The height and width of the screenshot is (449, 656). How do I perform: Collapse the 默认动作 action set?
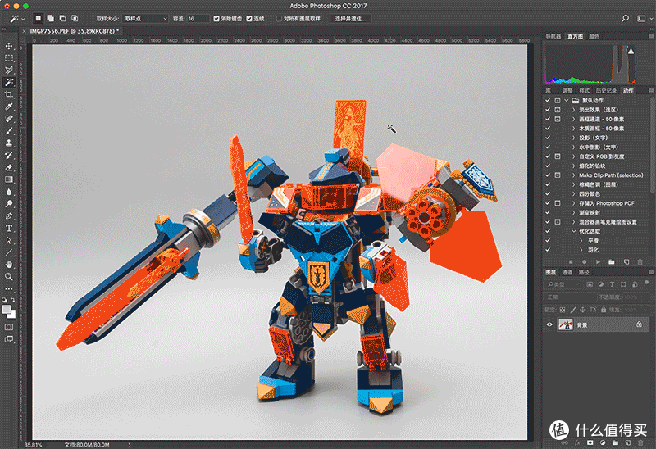point(567,100)
